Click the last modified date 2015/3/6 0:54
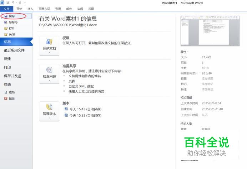The width and height of the screenshot is (247, 169). point(211,103)
